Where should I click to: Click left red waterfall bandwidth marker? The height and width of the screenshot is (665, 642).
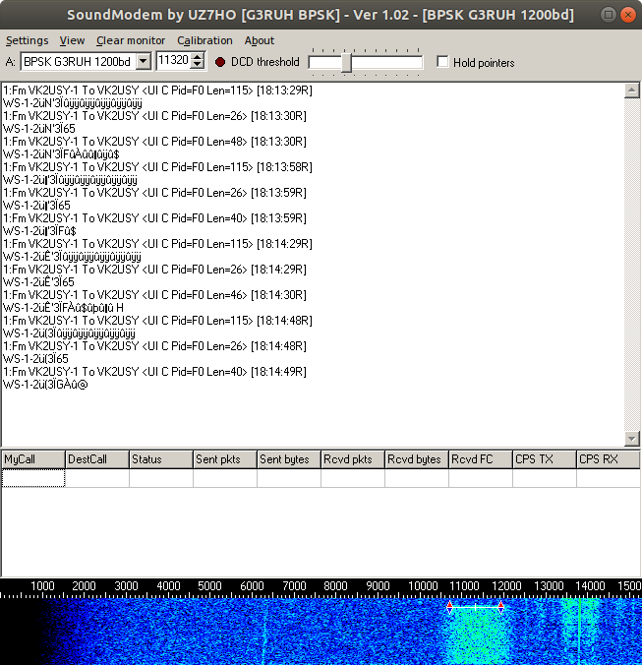click(449, 607)
